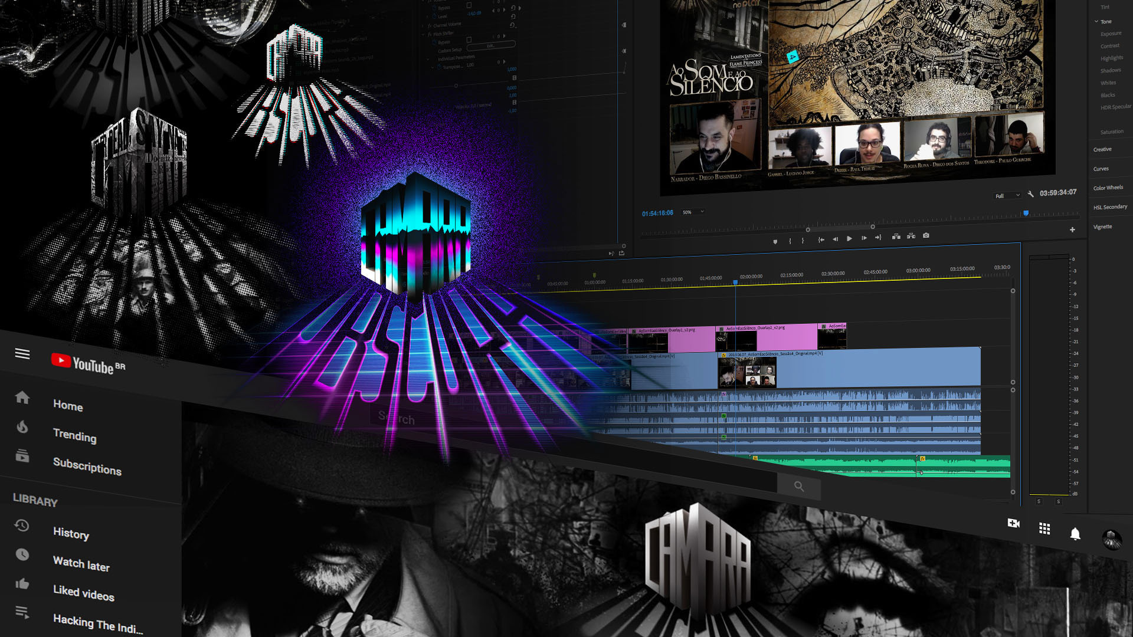This screenshot has width=1133, height=637.
Task: Click the blue playhead on Program Monitor scrubber
Action: (1026, 214)
